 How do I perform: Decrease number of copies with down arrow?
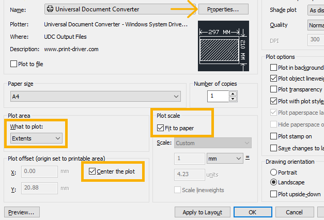233,99
